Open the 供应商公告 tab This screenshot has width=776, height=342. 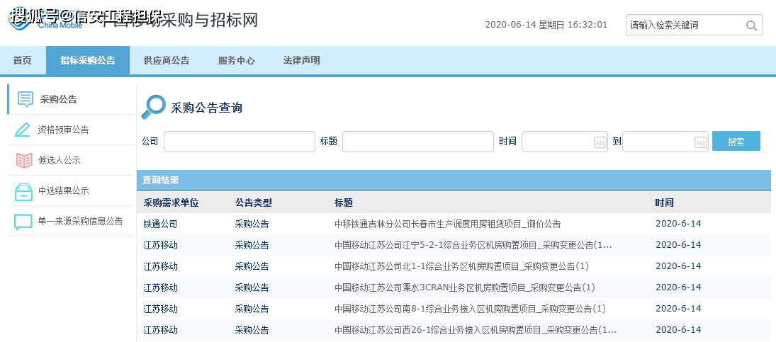point(167,60)
